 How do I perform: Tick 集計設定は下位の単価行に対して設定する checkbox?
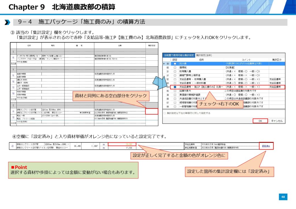[x=165, y=113]
